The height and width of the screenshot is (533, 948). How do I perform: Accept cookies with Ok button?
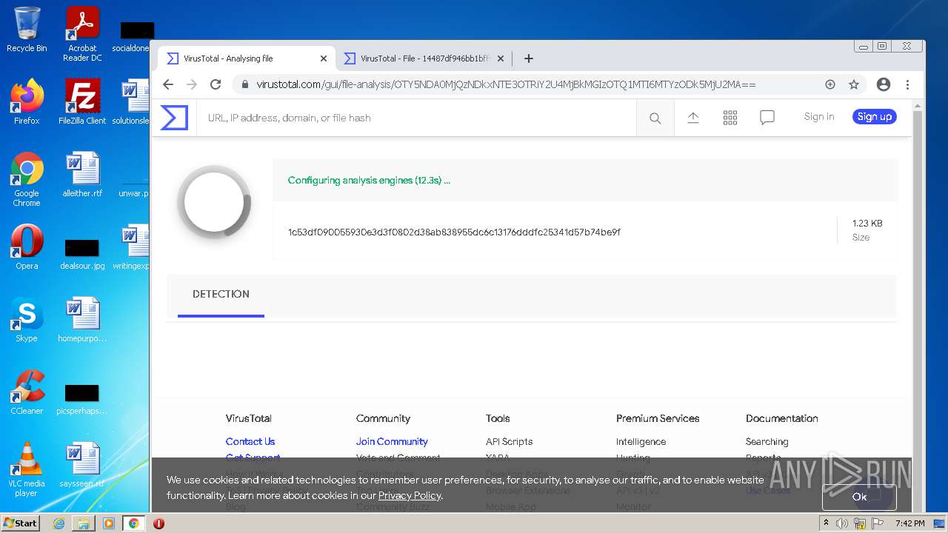[x=859, y=497]
